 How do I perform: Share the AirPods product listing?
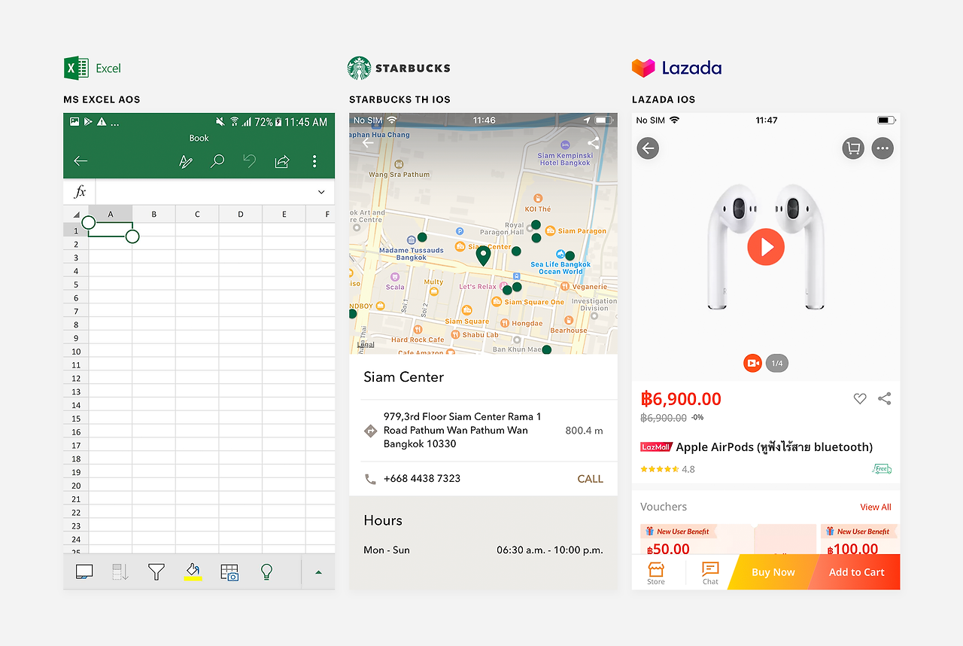[885, 399]
